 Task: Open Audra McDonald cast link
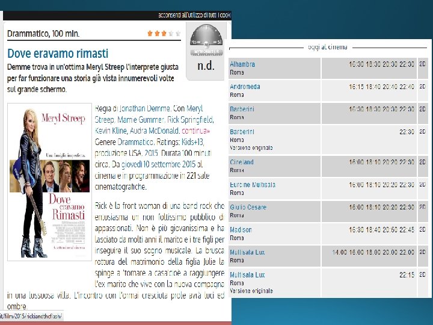point(155,131)
